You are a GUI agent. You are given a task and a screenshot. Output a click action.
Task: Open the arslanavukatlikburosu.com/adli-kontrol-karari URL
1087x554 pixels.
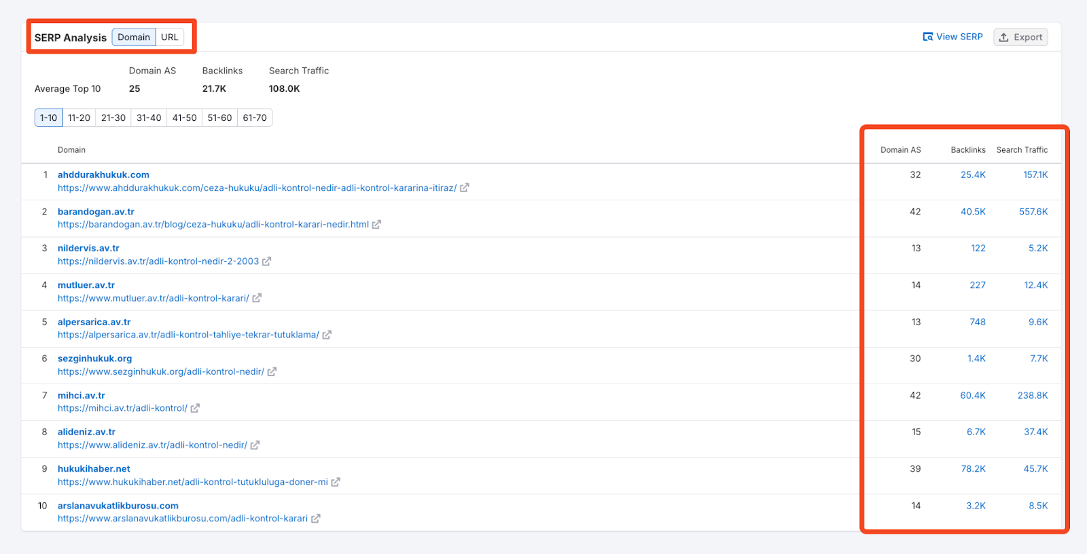(183, 519)
